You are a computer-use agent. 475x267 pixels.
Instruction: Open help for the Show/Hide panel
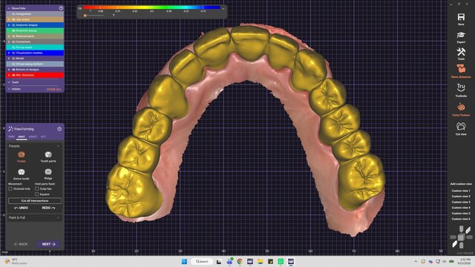(x=61, y=8)
